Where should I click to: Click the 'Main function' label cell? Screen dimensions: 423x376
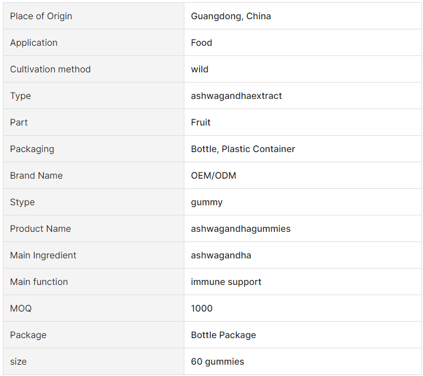[94, 282]
